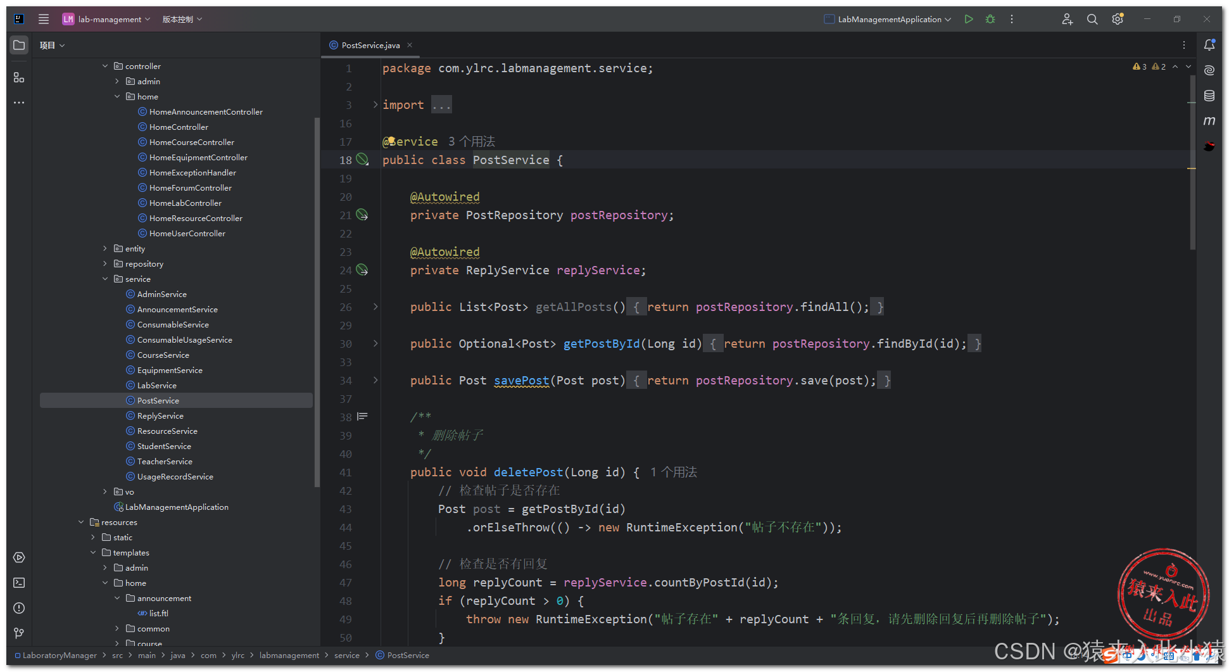Click the 3 个用法 usages hint
This screenshot has width=1229, height=672.
472,141
